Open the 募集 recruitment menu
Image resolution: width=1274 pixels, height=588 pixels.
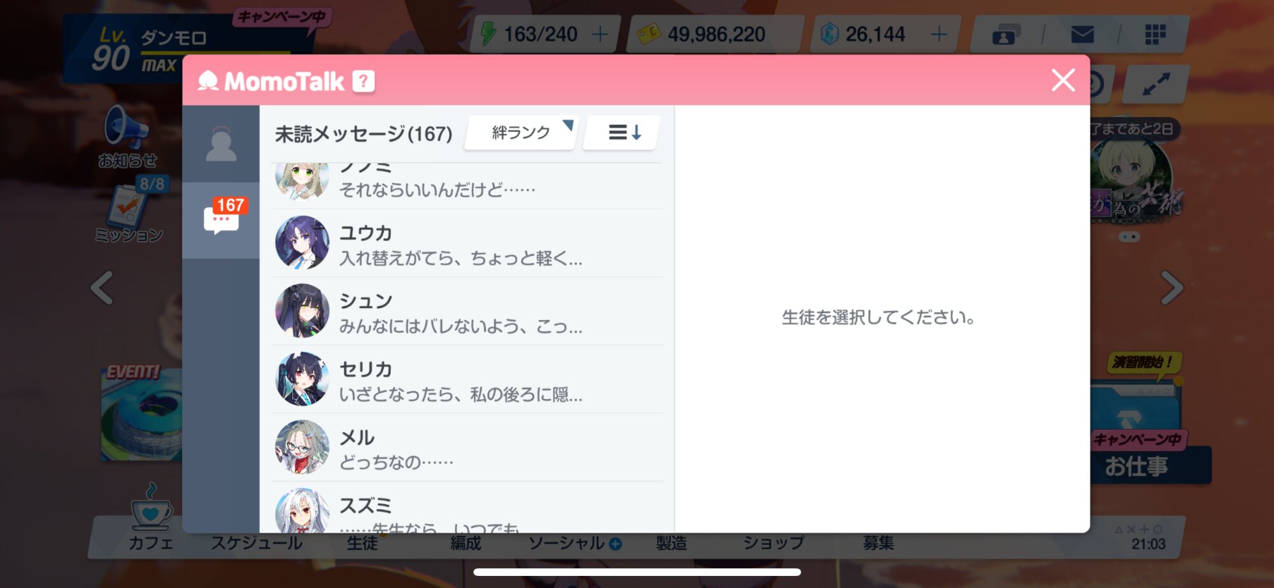(x=878, y=543)
